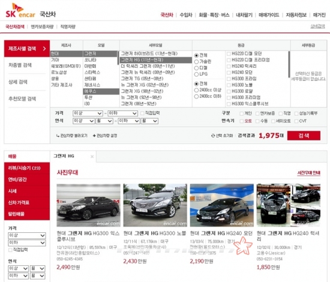The height and width of the screenshot is (282, 330).
Task: Click the SK encar logo
Action: (x=20, y=11)
